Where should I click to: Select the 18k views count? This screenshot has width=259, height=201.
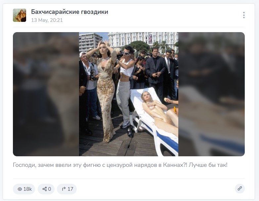point(27,189)
